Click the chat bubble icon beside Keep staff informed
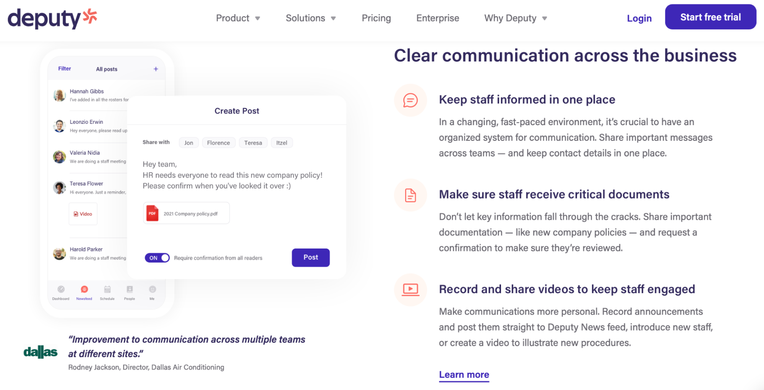The image size is (764, 390). (410, 100)
